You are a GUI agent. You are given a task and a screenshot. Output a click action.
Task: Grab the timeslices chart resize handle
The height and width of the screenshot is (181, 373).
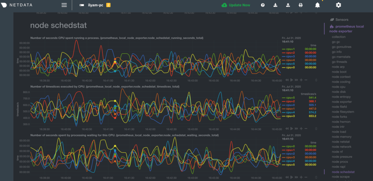click(x=315, y=128)
